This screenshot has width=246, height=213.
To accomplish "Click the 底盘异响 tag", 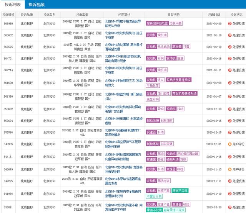I will [x=153, y=99].
